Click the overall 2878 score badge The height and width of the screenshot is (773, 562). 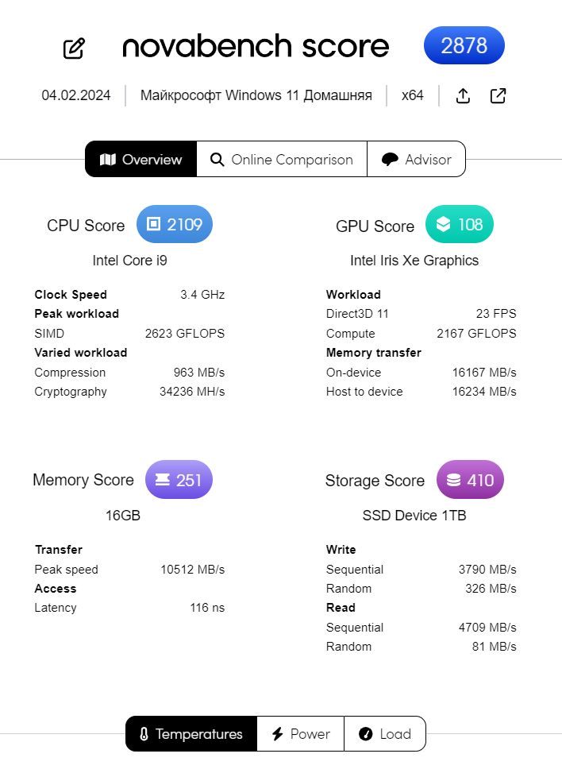[464, 45]
